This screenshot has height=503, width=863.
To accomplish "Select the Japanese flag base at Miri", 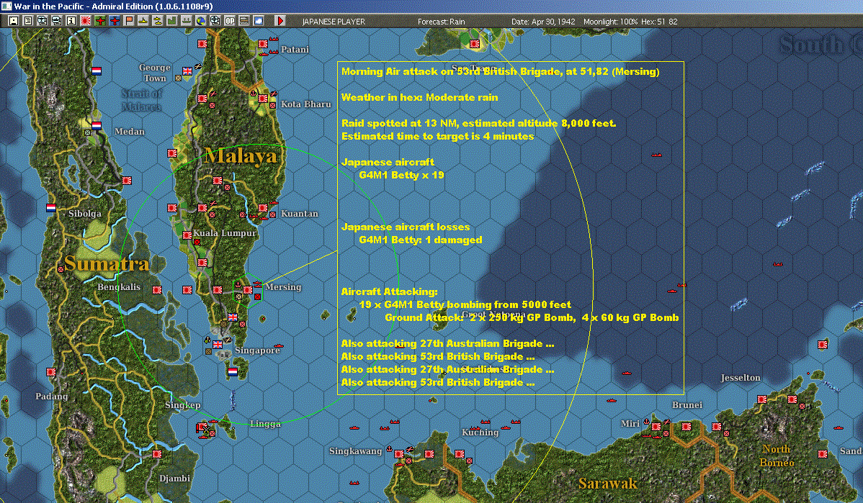I will click(656, 427).
